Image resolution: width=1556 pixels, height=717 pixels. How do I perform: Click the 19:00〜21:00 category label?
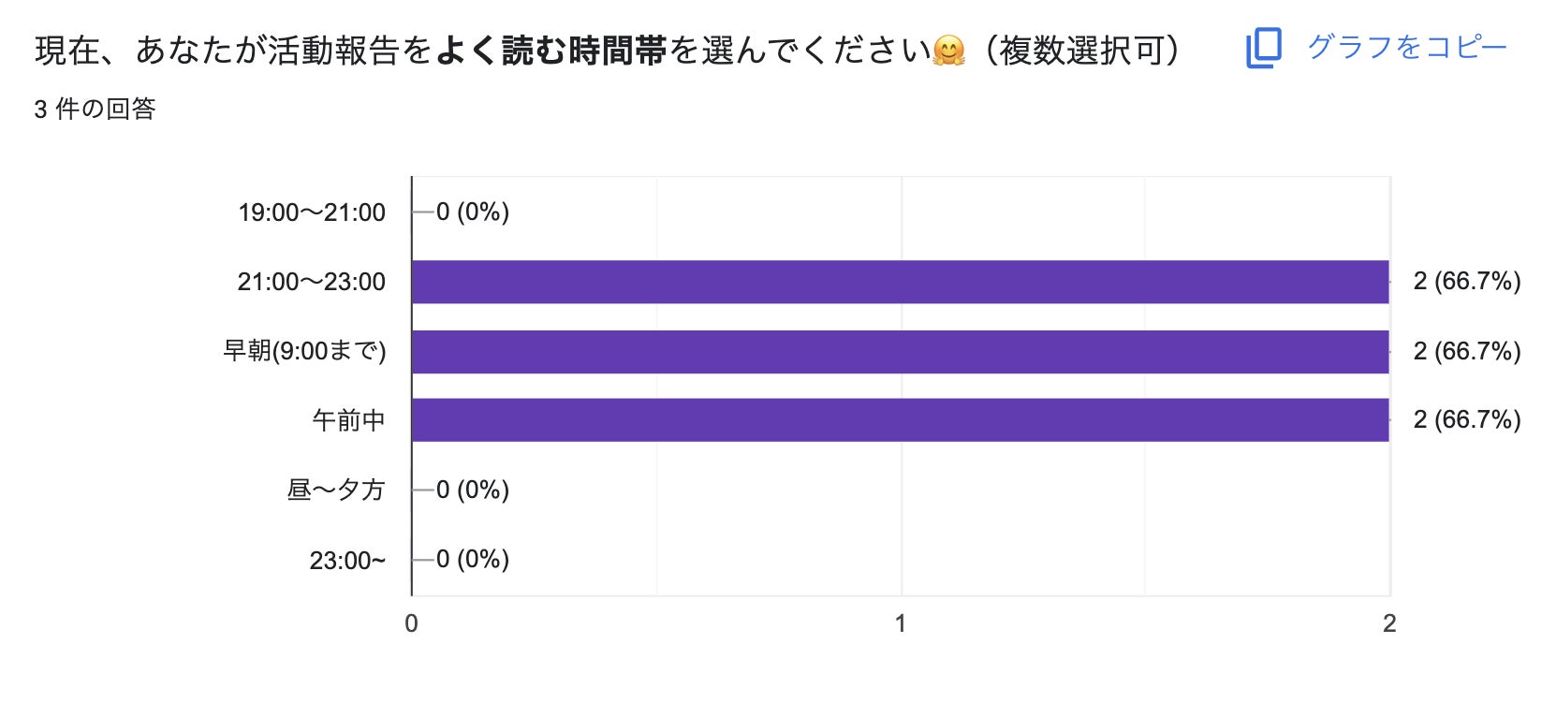point(312,212)
